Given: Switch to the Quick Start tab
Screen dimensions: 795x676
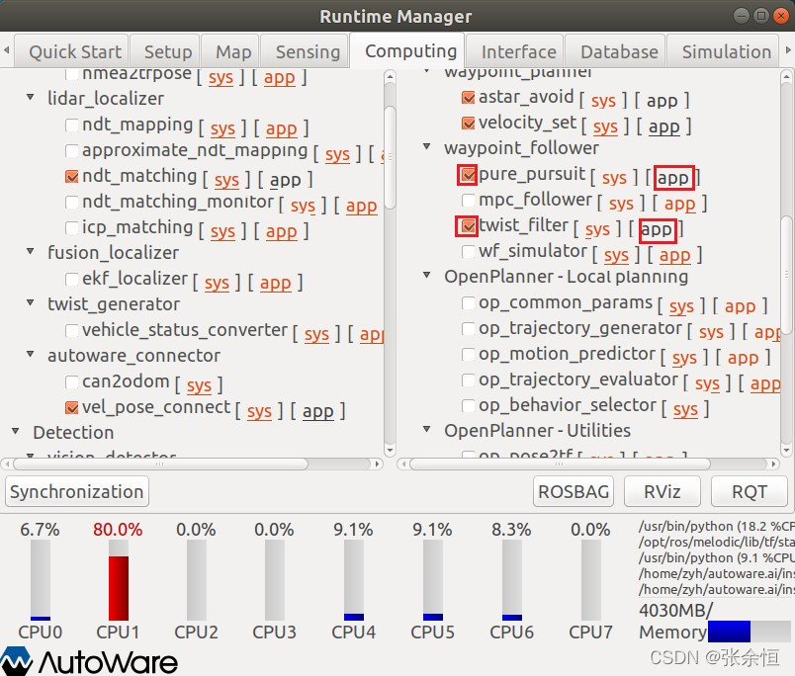Looking at the screenshot, I should coord(71,51).
